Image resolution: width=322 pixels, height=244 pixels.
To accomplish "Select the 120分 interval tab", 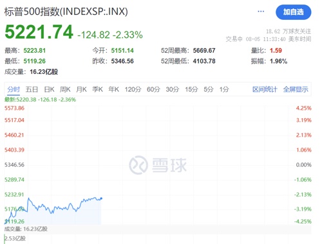I will [133, 89].
